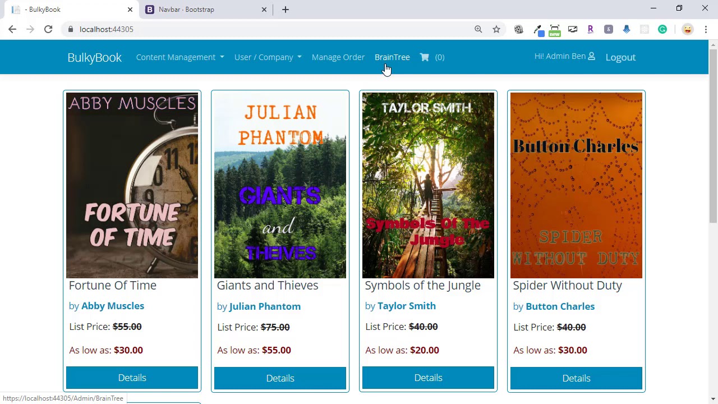Activate the color picker eyedropper extension
Screen dimensions: 718x404
(537, 29)
